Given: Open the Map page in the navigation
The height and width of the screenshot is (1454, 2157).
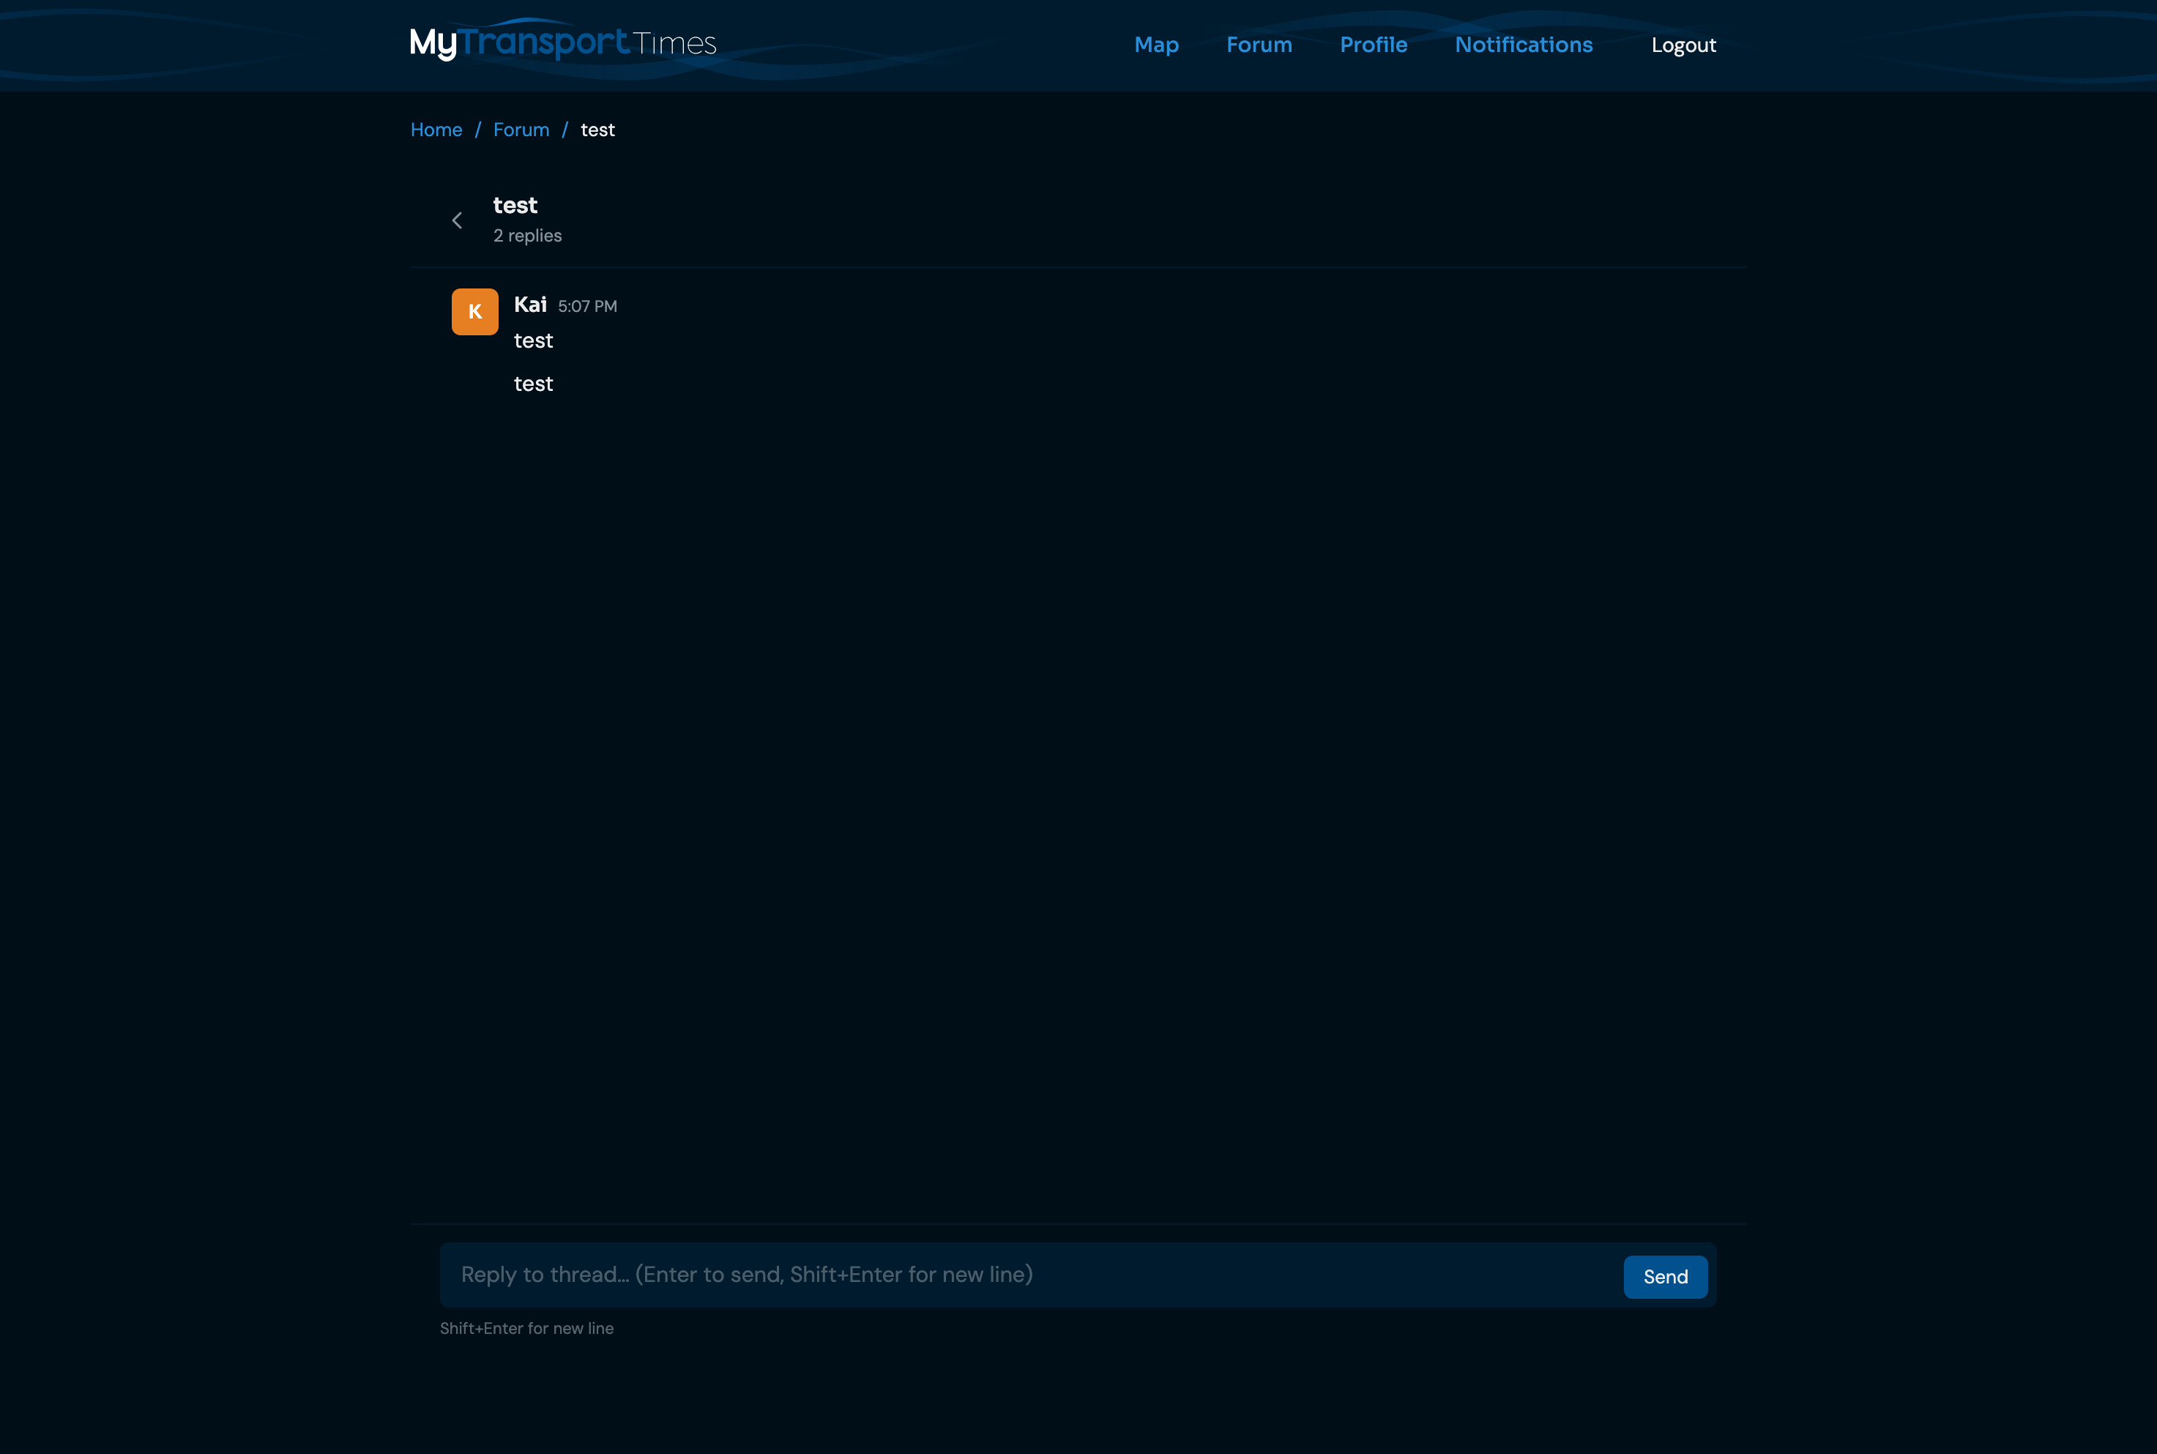Looking at the screenshot, I should pyautogui.click(x=1156, y=45).
